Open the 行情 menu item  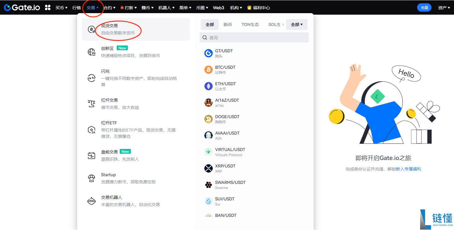click(77, 8)
